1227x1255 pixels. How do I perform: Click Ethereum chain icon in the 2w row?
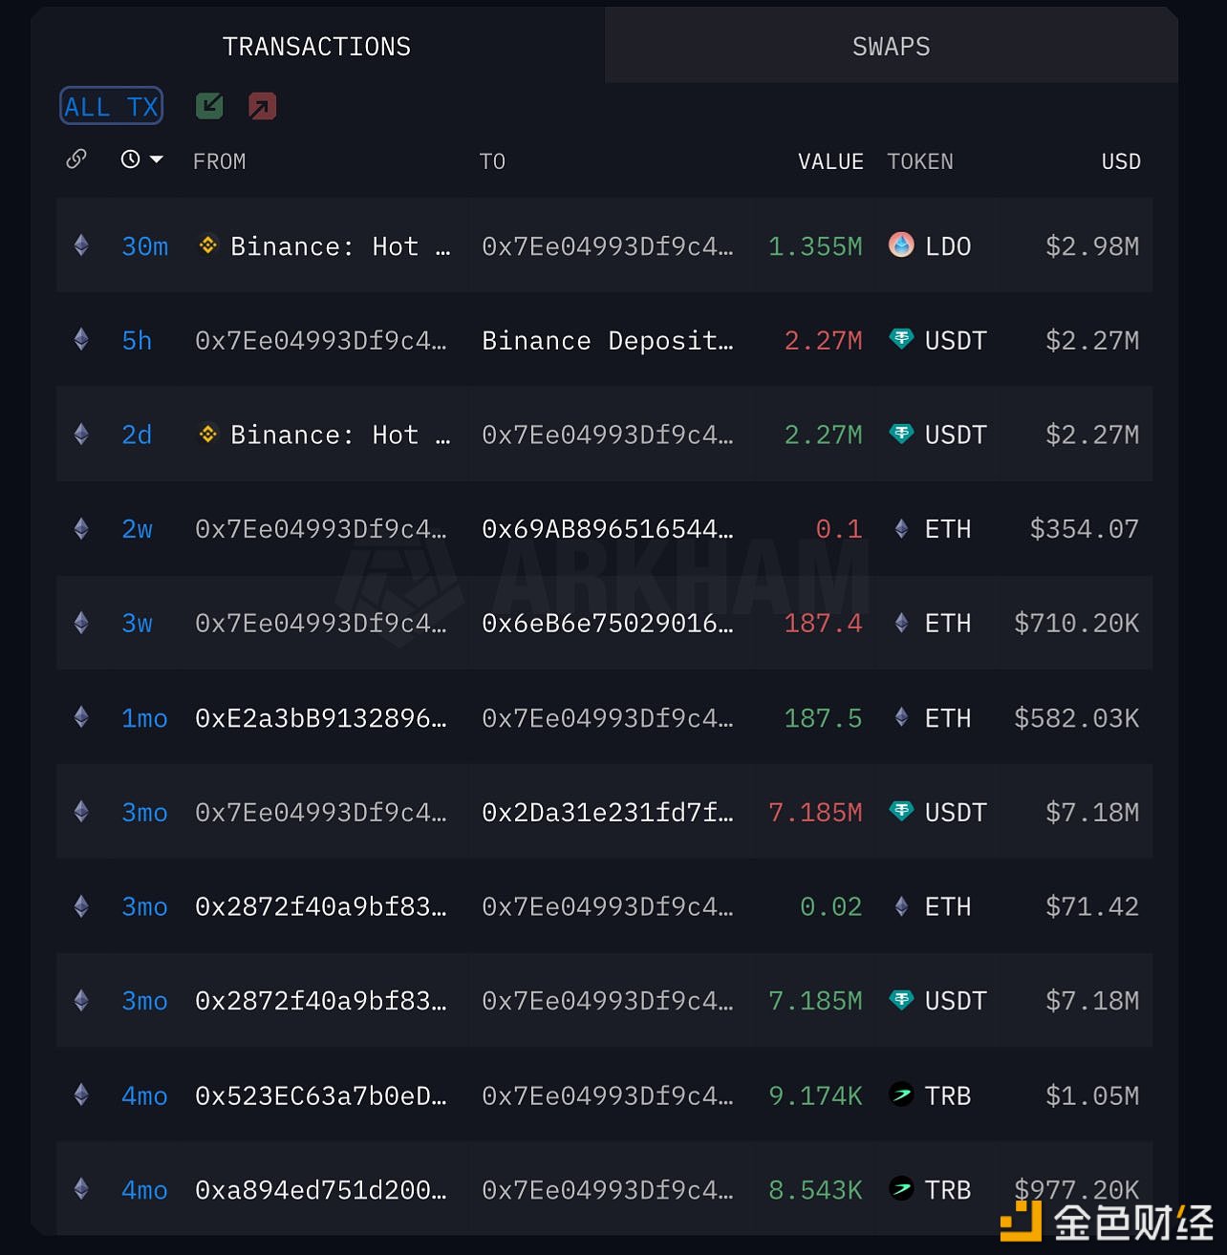coord(81,527)
